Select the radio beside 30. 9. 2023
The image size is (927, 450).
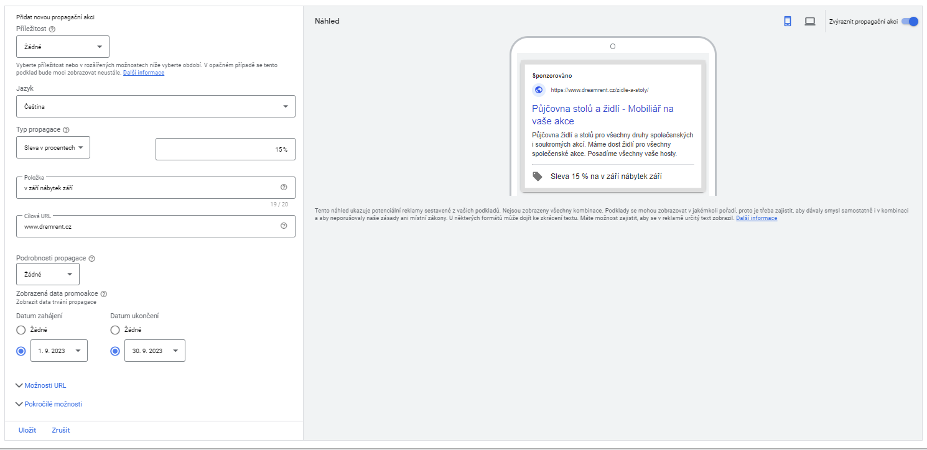coord(114,351)
